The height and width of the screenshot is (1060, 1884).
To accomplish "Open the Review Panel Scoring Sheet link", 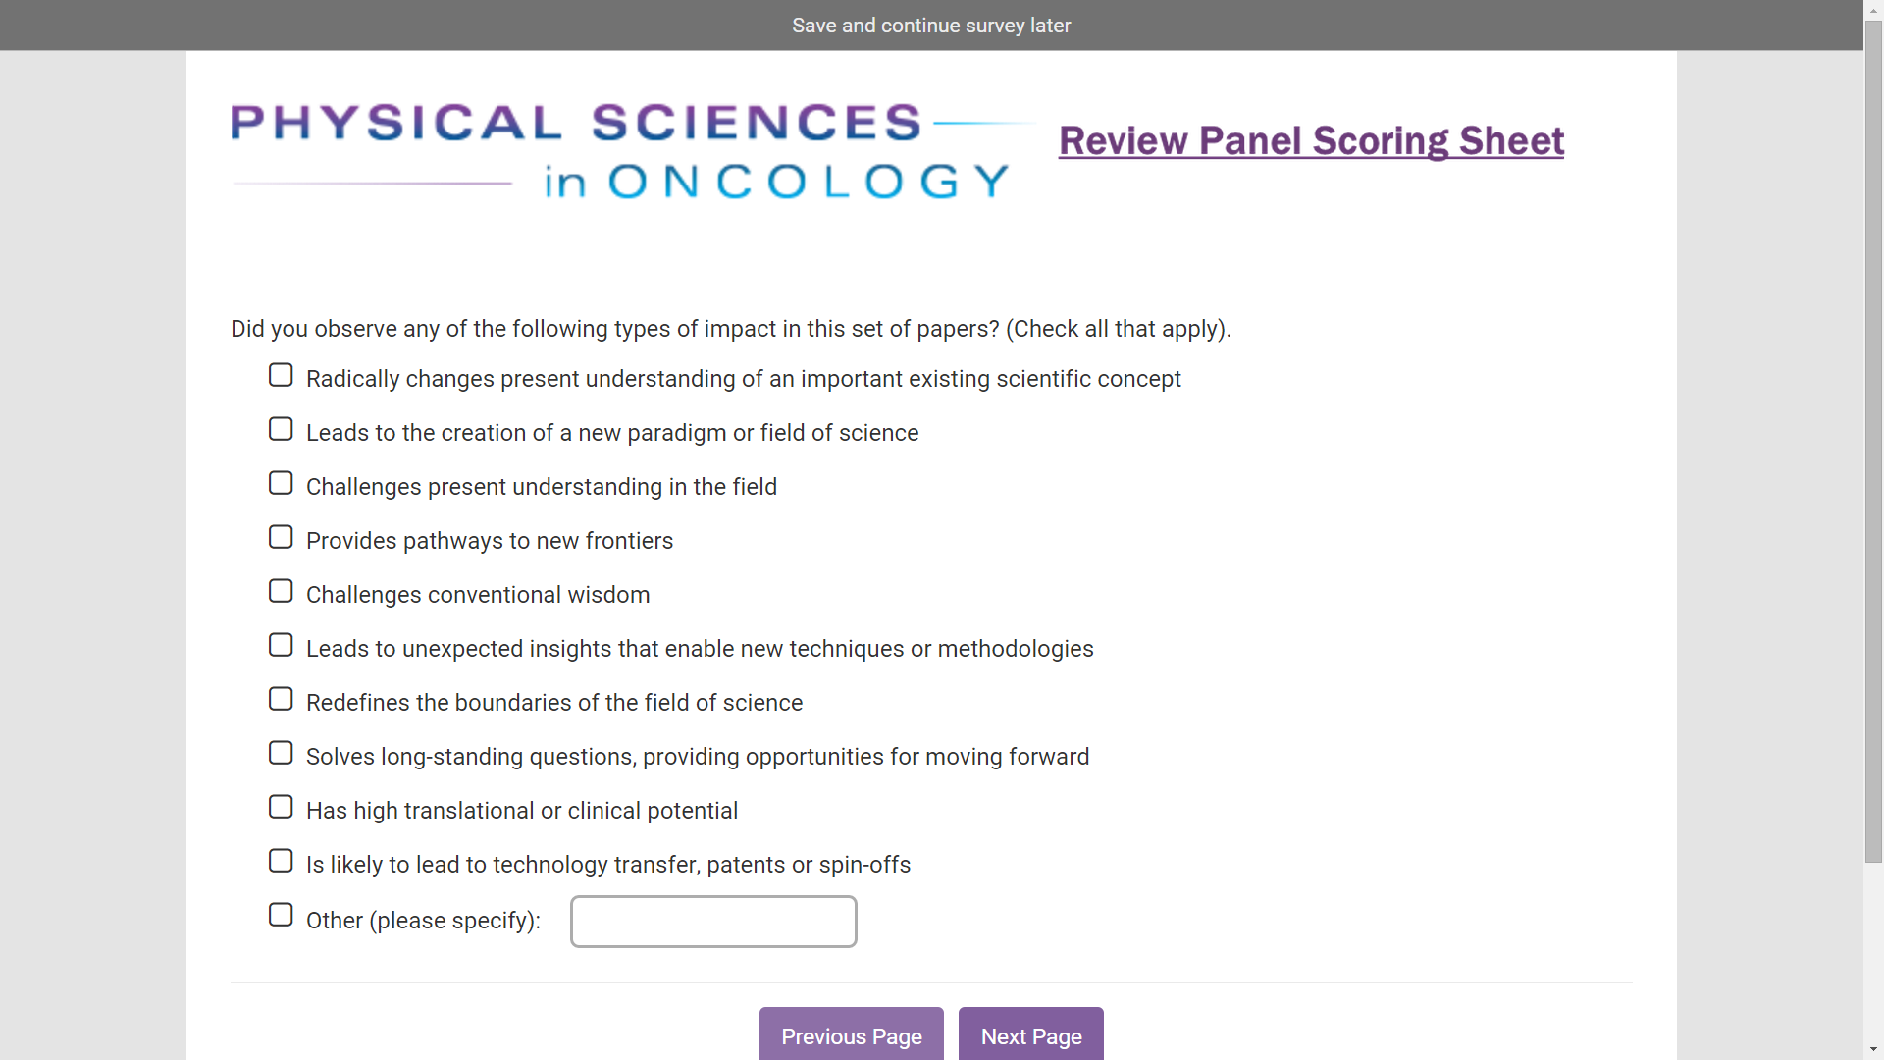I will pyautogui.click(x=1311, y=141).
